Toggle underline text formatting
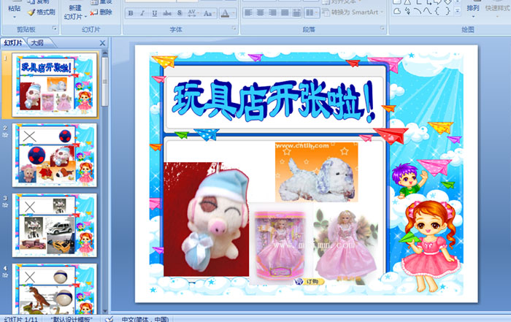The image size is (511, 322). click(155, 14)
